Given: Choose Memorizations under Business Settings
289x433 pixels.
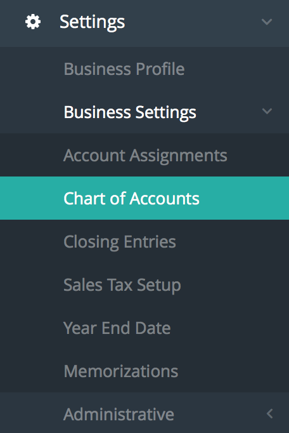Looking at the screenshot, I should (x=121, y=371).
